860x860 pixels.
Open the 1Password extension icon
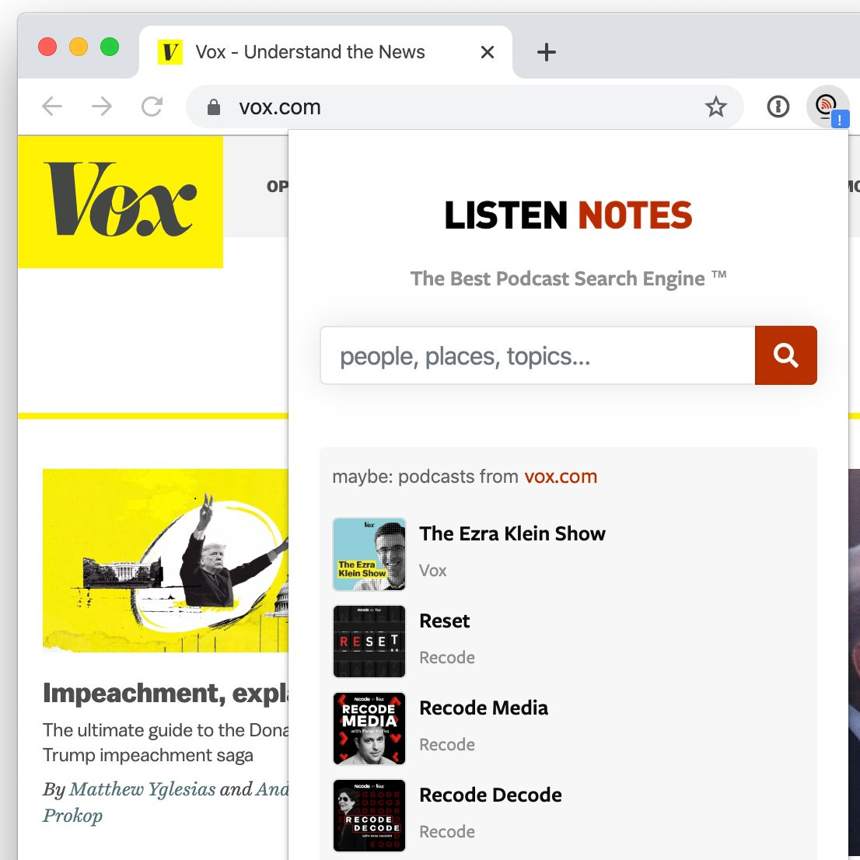click(778, 107)
